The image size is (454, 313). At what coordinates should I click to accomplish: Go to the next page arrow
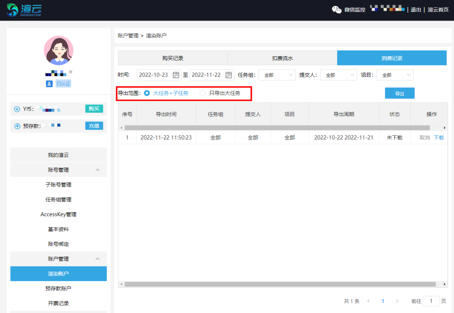click(397, 301)
